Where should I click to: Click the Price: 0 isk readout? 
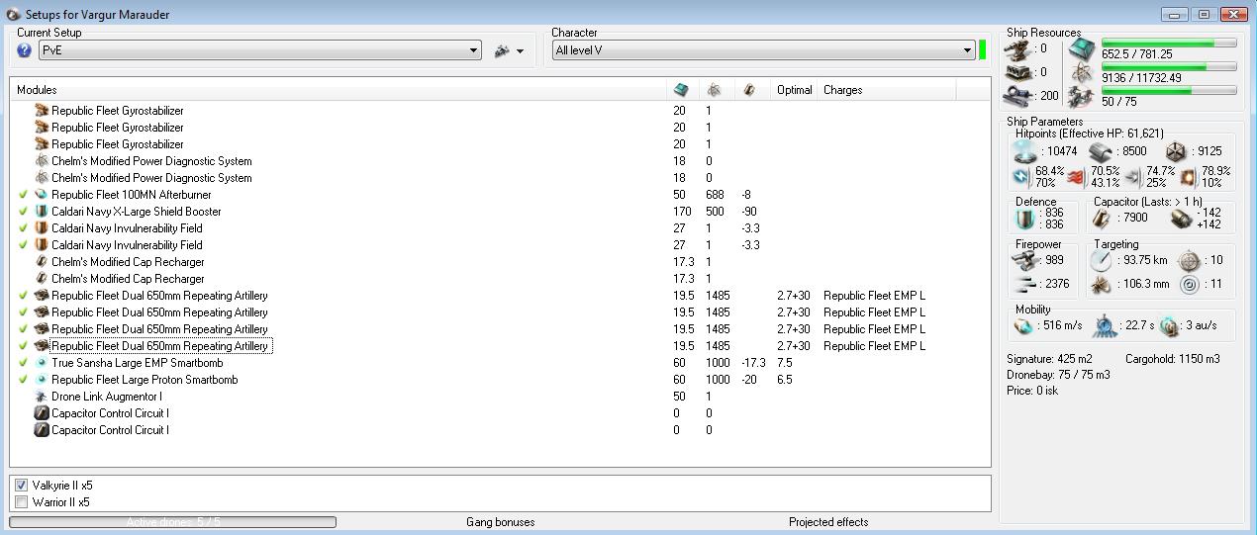point(1032,391)
